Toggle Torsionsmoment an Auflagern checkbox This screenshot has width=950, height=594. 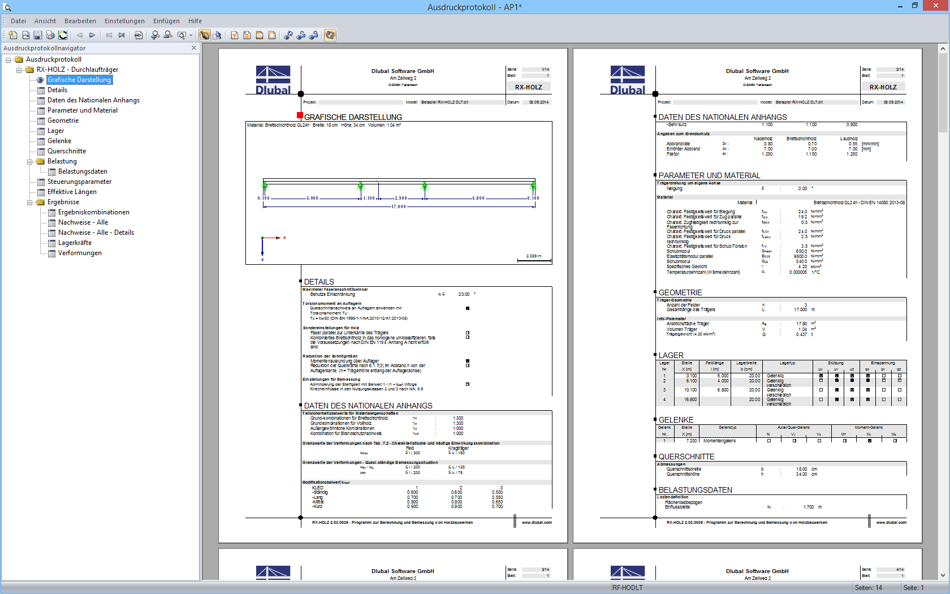coord(468,308)
